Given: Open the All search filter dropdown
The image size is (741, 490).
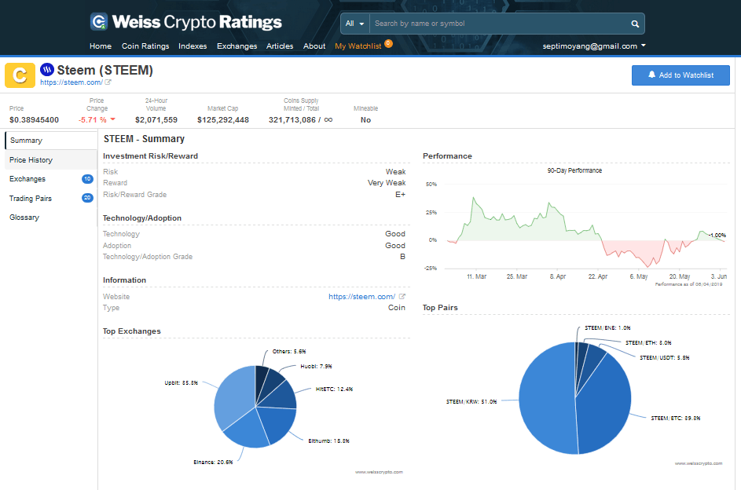Looking at the screenshot, I should click(355, 24).
